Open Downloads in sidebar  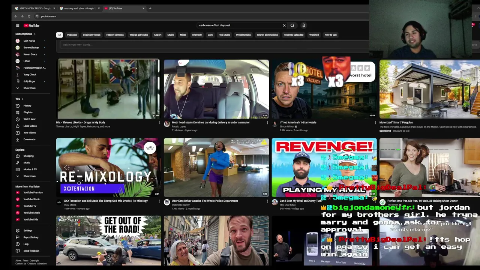click(29, 139)
